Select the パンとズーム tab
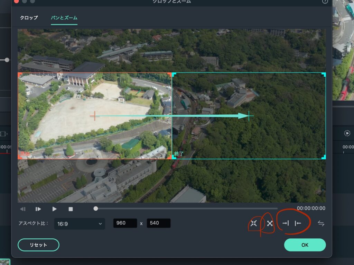 64,18
